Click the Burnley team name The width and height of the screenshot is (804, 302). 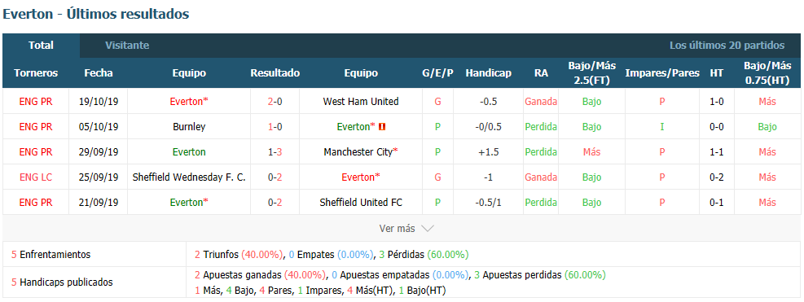click(x=189, y=127)
